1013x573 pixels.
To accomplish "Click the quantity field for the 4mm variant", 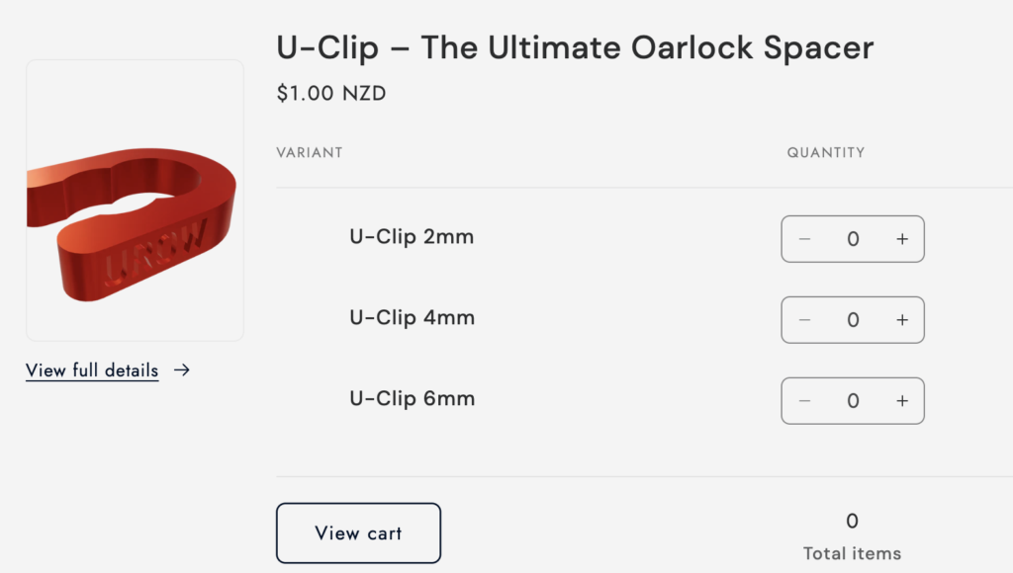I will [x=853, y=319].
